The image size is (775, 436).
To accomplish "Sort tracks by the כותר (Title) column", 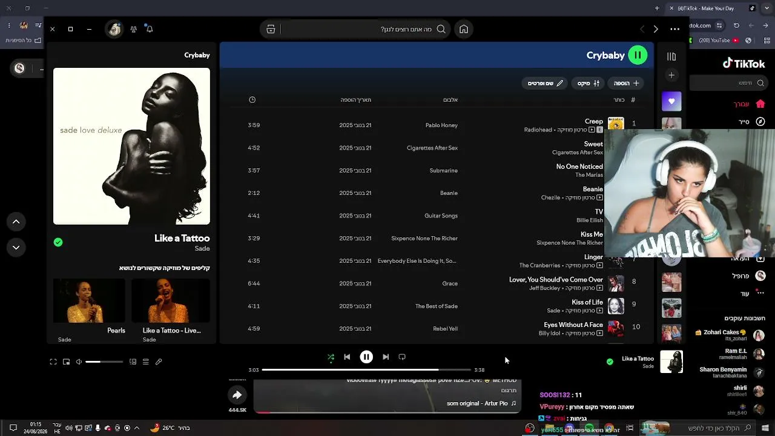I will [x=619, y=100].
